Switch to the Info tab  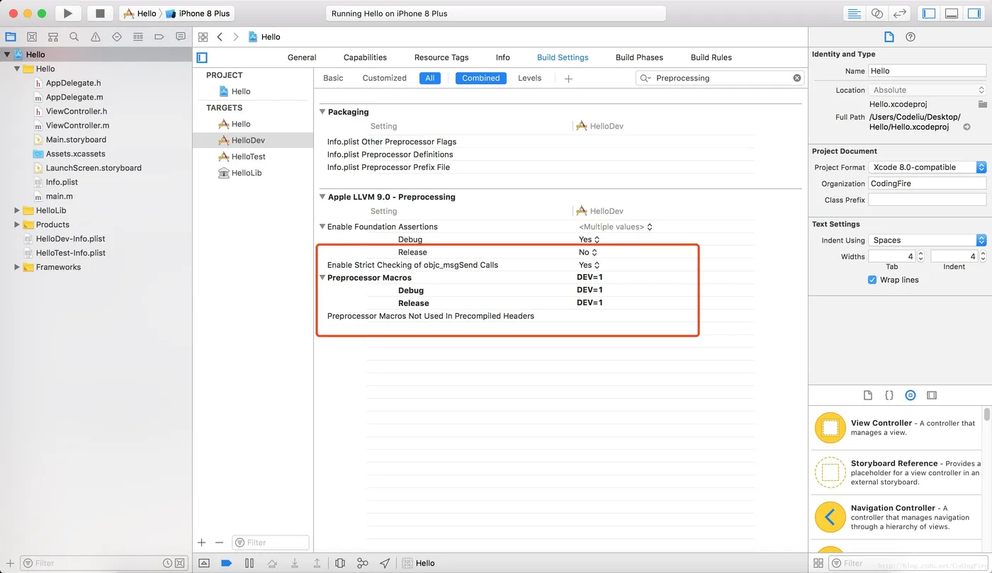click(x=503, y=57)
